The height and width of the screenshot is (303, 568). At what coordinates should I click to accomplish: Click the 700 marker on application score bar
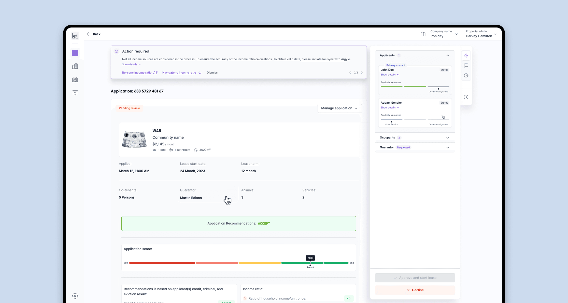pos(310,258)
